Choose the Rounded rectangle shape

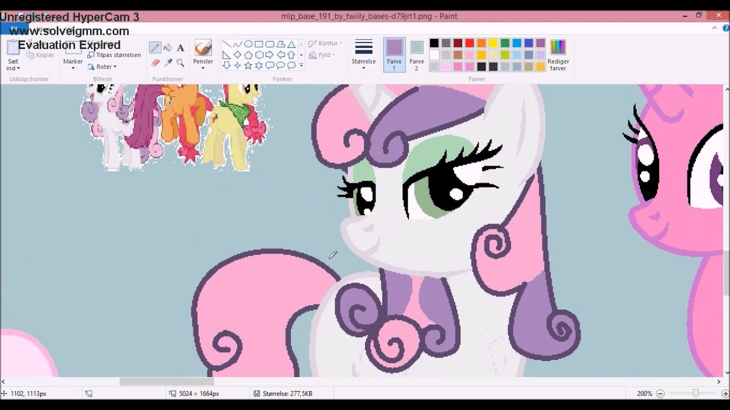(270, 44)
